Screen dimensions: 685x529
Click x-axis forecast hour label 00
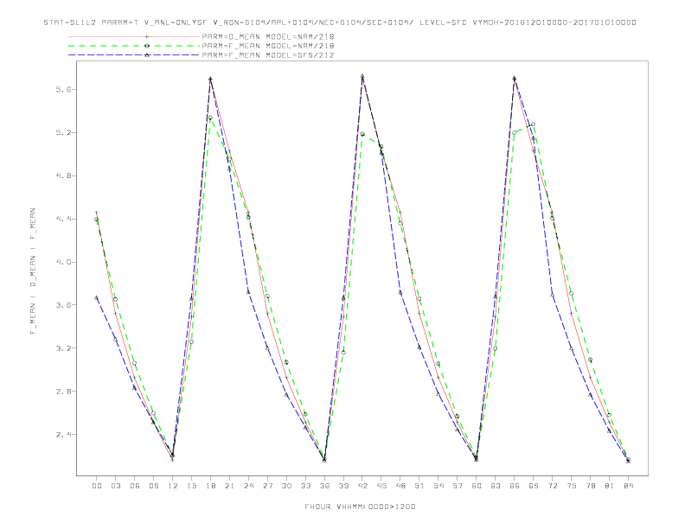click(x=97, y=486)
